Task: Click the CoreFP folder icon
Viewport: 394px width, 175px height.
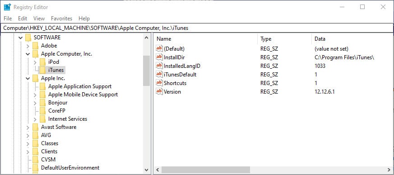Action: (x=43, y=110)
